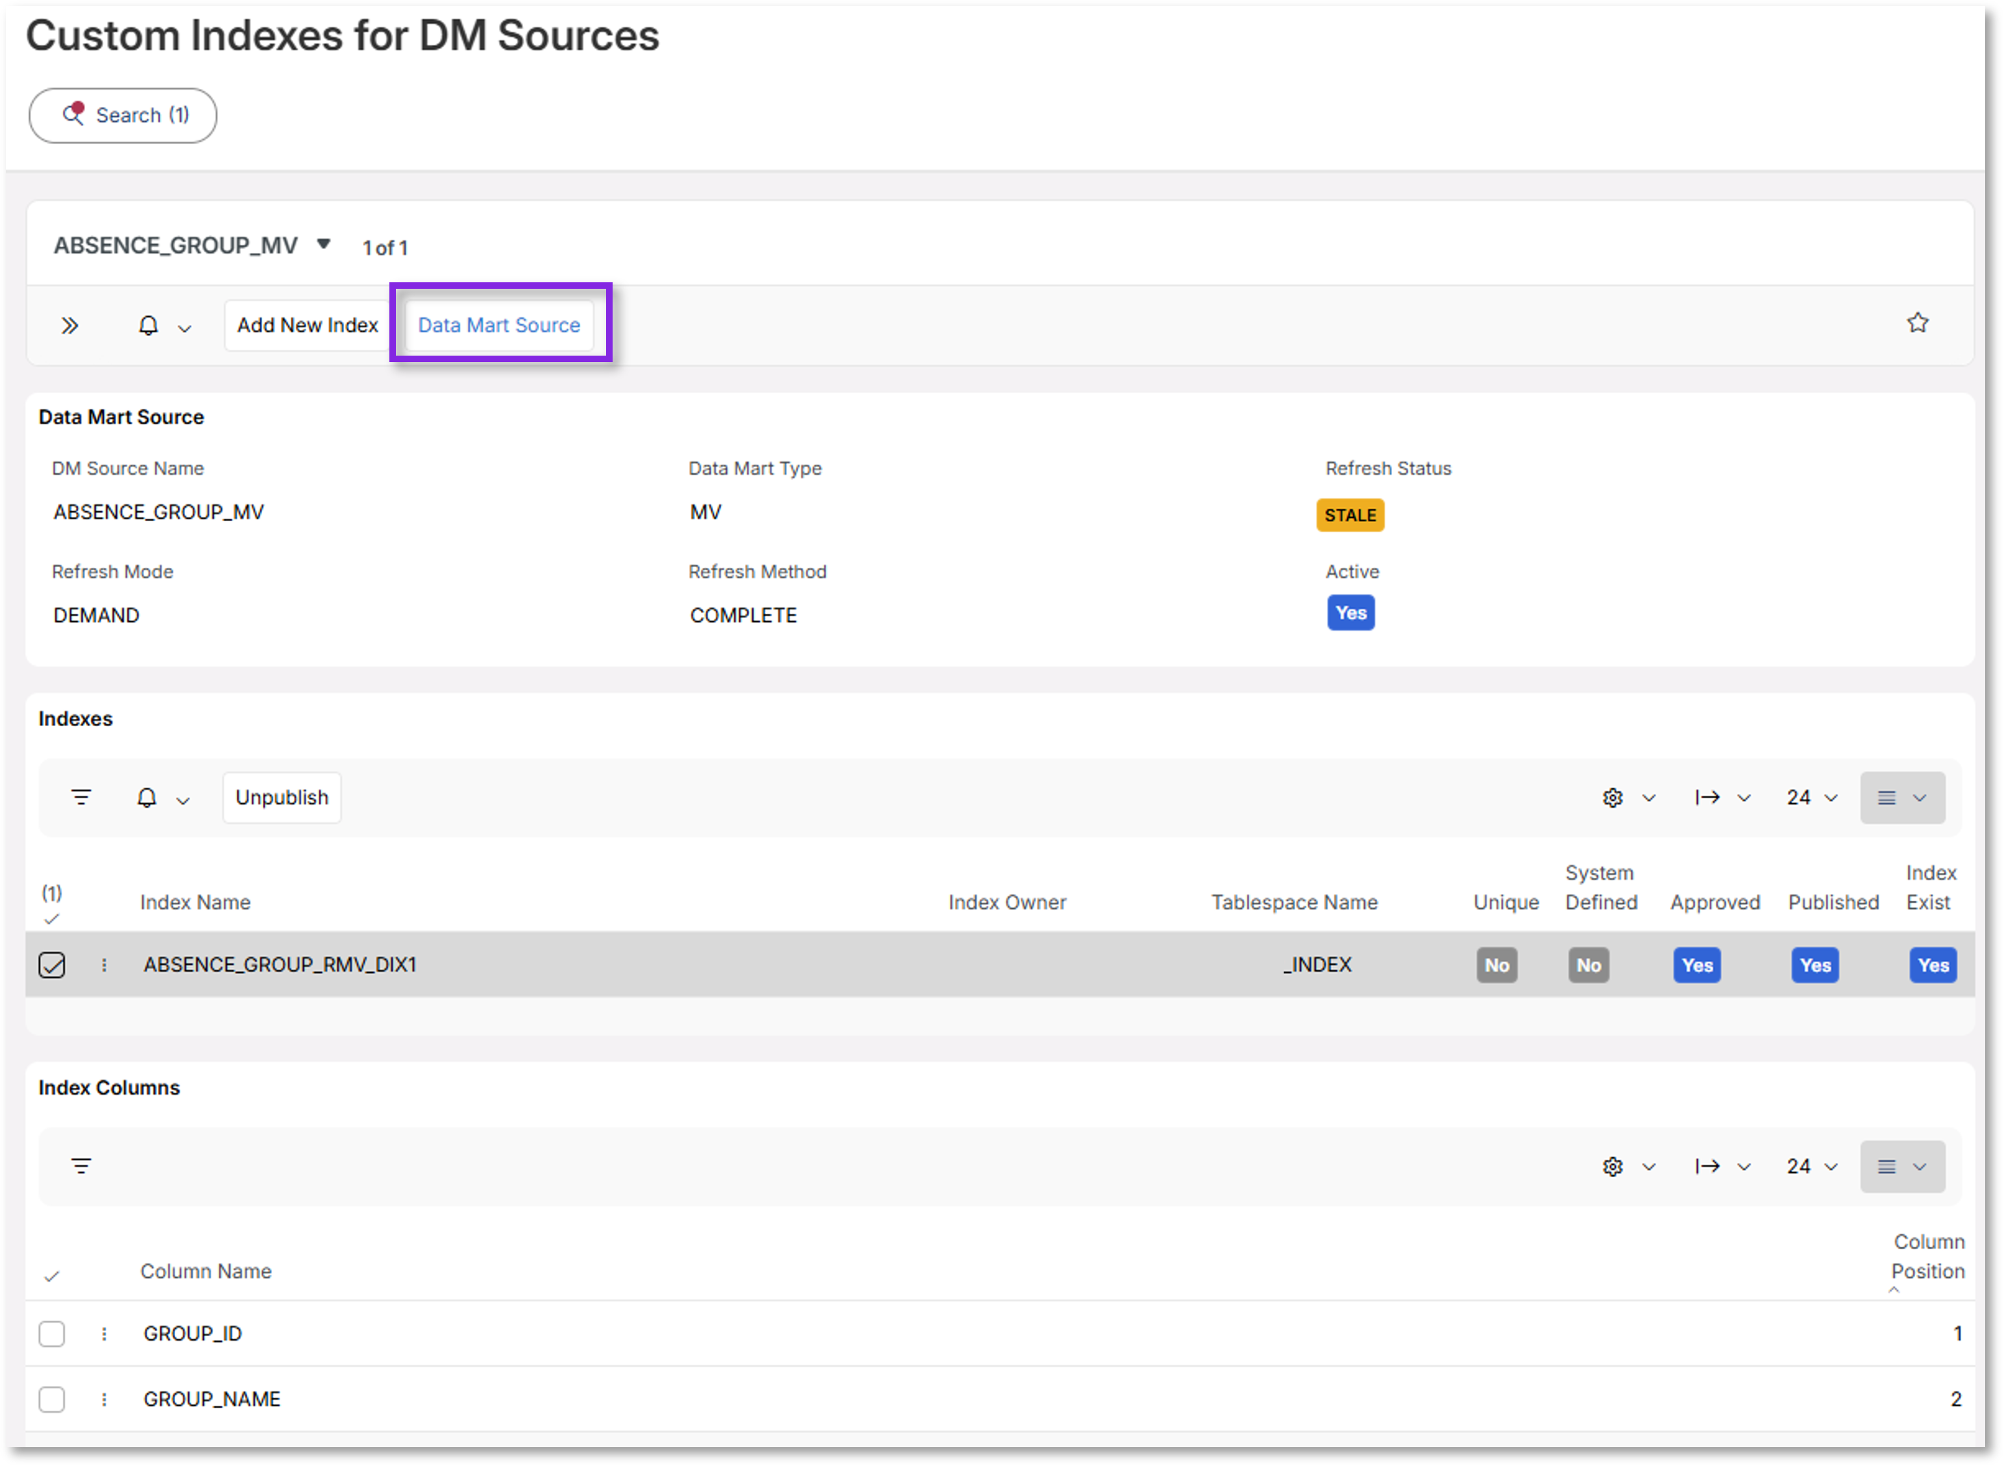The width and height of the screenshot is (2004, 1466).
Task: Click the ABSENCE_GROUP_RMV_DIX1 index name
Action: pyautogui.click(x=280, y=964)
